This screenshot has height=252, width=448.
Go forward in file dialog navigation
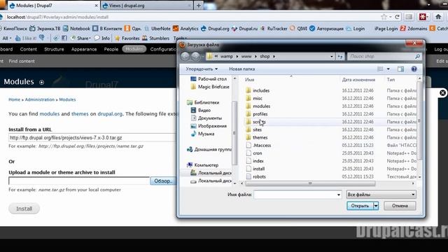click(x=195, y=56)
